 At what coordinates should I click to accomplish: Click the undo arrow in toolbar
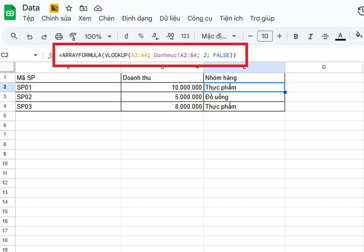(30, 36)
